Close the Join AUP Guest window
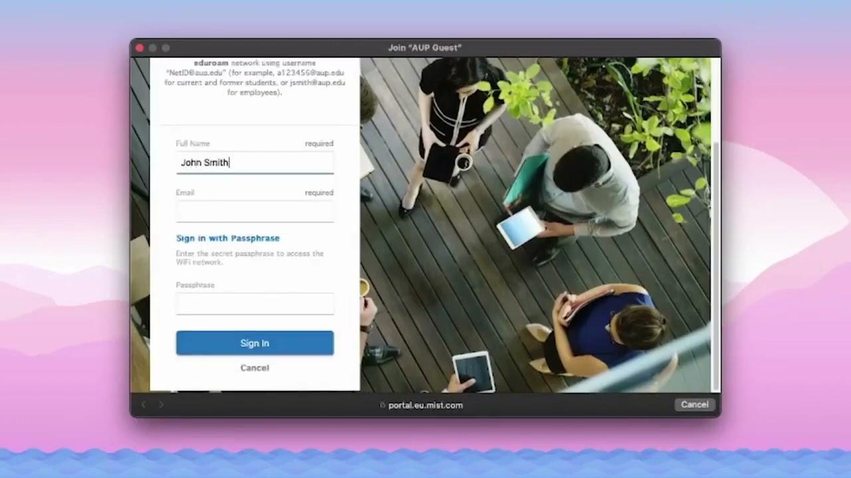The width and height of the screenshot is (851, 478). point(140,48)
